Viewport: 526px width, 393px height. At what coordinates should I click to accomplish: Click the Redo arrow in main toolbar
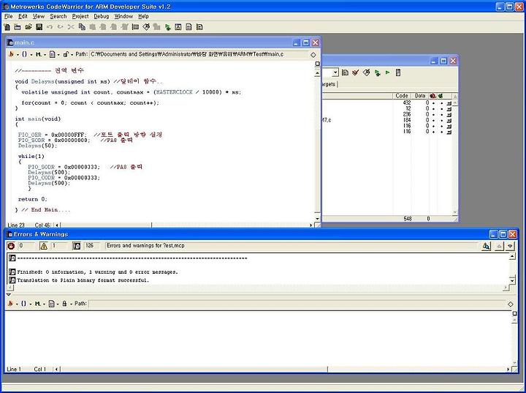[61, 27]
